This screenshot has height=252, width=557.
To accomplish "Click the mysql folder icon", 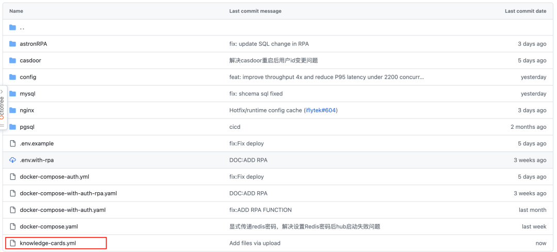I will pos(13,94).
